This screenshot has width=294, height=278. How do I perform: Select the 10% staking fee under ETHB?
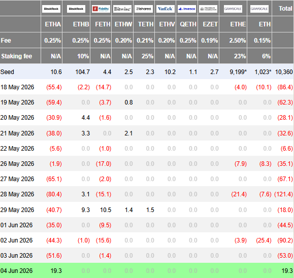point(83,56)
